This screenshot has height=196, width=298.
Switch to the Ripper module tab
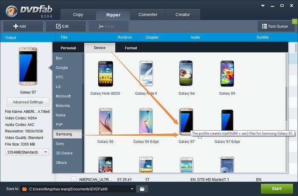[x=113, y=14]
